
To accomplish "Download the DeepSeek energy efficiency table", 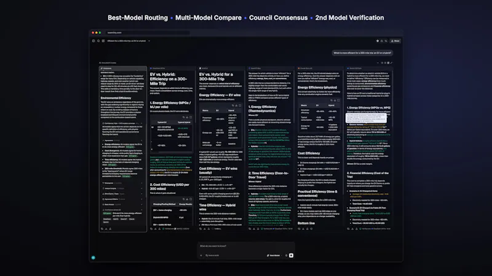I will [187, 117].
